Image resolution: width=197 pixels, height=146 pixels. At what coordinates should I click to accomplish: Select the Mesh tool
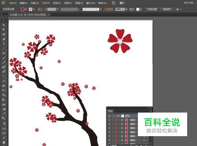(4, 105)
